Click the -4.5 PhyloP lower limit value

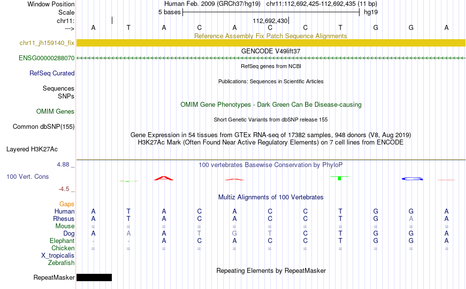[64, 189]
